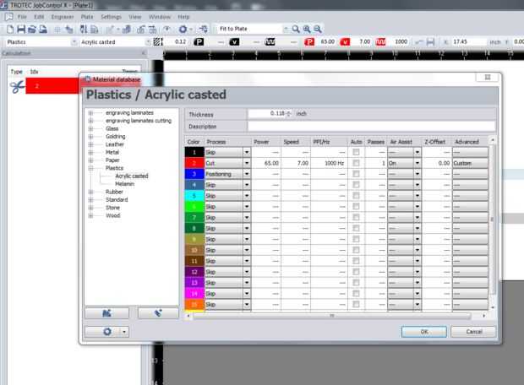
Task: Click the Cancel button
Action: pyautogui.click(x=473, y=332)
